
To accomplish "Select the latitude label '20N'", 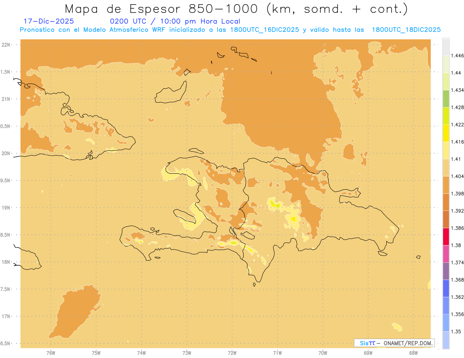I will click(6, 153).
